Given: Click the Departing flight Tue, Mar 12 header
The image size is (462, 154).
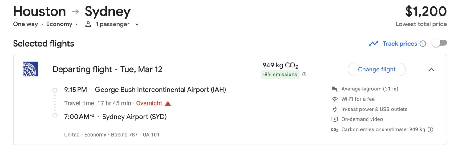Looking at the screenshot, I should coord(107,69).
